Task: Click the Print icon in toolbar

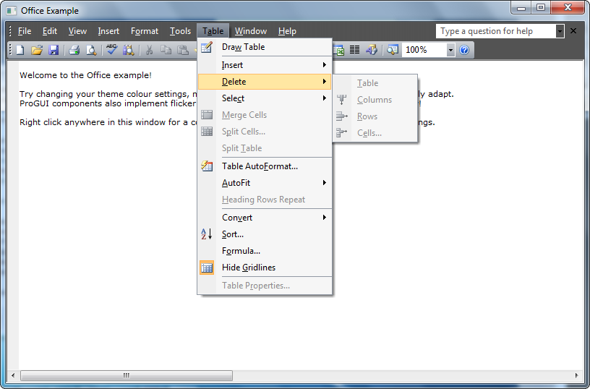Action: click(74, 50)
